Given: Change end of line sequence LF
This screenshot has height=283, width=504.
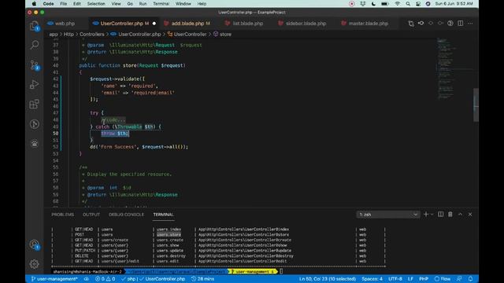Looking at the screenshot, I should [x=410, y=279].
